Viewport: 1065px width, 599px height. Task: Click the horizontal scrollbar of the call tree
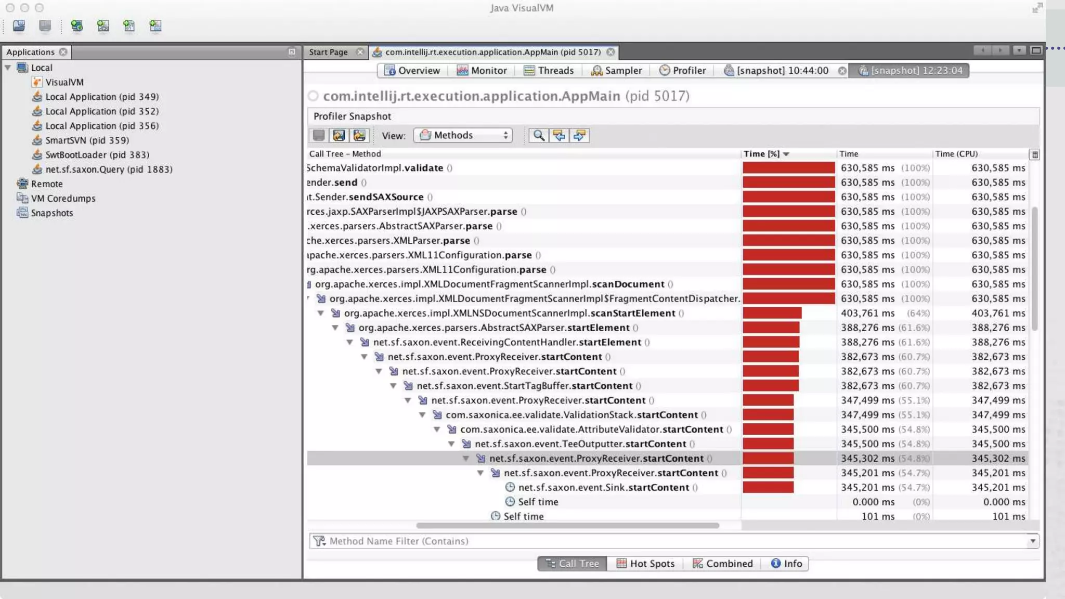pyautogui.click(x=567, y=526)
